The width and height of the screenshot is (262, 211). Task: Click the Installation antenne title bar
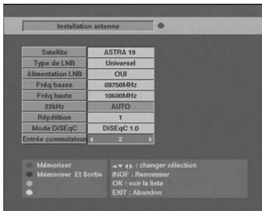[88, 26]
